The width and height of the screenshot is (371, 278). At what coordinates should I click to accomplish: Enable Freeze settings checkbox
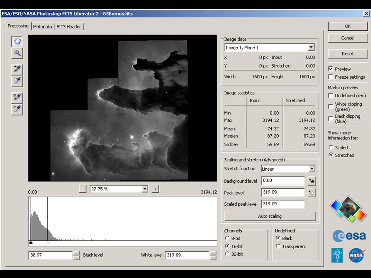tap(331, 77)
